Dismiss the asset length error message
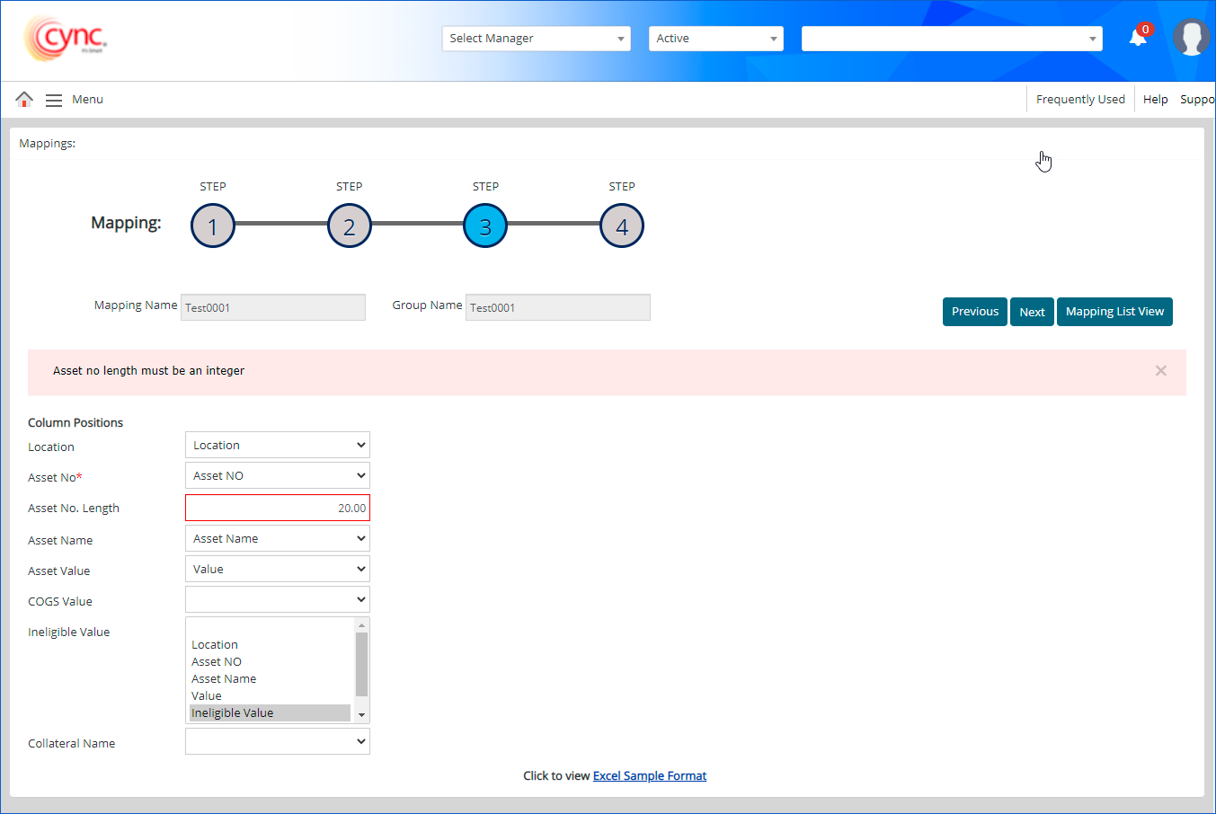Image resolution: width=1216 pixels, height=814 pixels. pyautogui.click(x=1160, y=371)
